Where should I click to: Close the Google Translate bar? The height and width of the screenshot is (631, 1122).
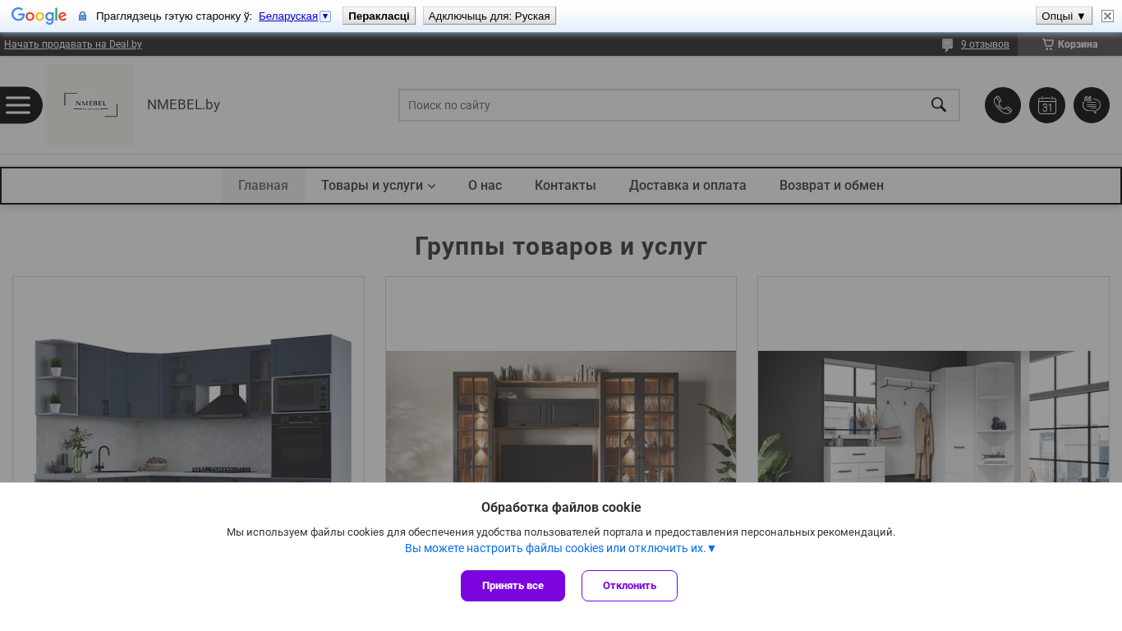tap(1107, 16)
